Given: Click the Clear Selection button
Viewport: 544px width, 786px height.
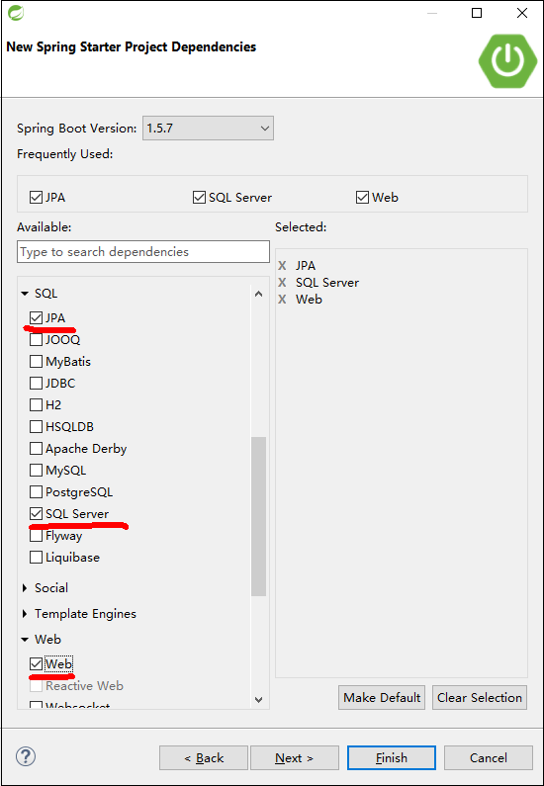Looking at the screenshot, I should click(480, 698).
